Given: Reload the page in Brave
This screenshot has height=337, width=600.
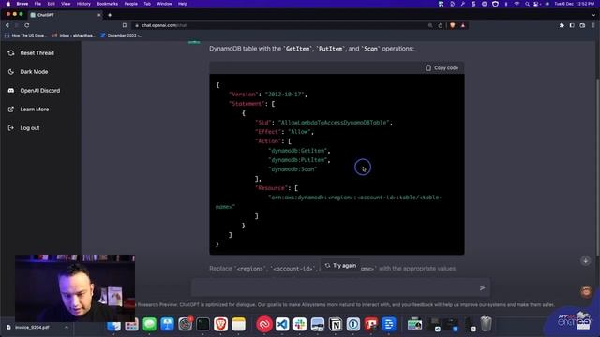Looking at the screenshot, I should (27, 25).
